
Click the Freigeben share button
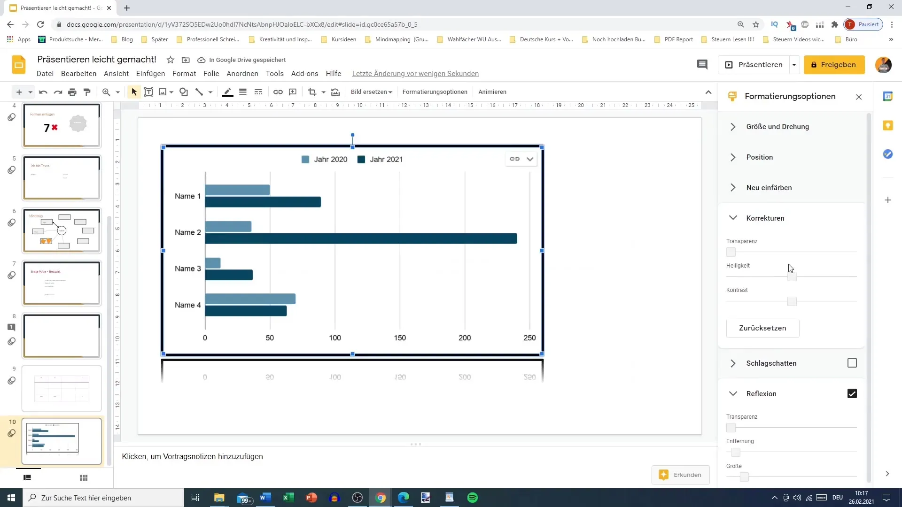coord(834,65)
